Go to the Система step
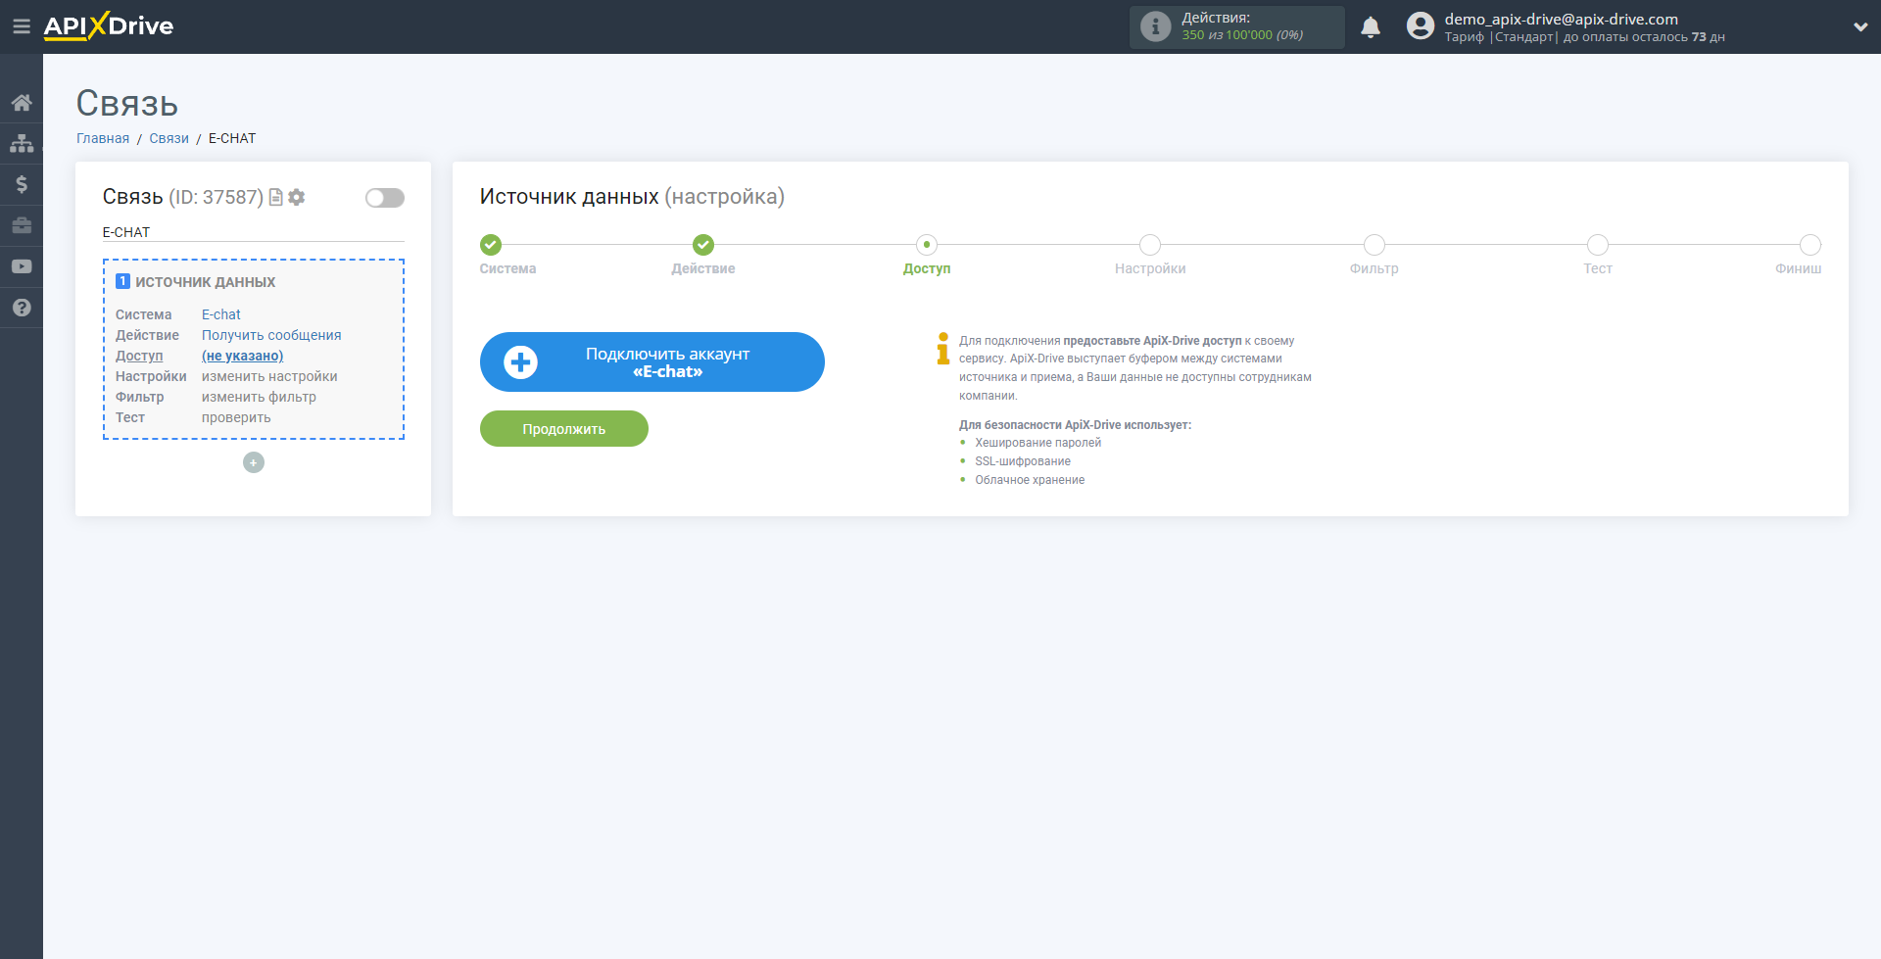Viewport: 1881px width, 959px height. click(x=491, y=245)
